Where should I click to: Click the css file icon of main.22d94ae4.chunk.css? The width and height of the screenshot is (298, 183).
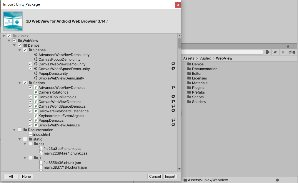pos(41,153)
